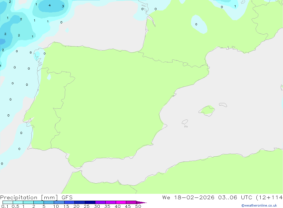Screen dimensions: 283x208
Task: Click the "We 18-02-2026" date text
Action: tap(188, 198)
